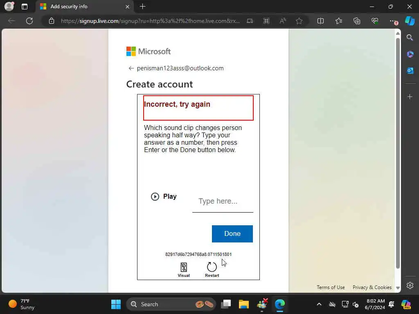Image resolution: width=419 pixels, height=314 pixels.
Task: Open Outlook in the sidebar
Action: tap(410, 71)
